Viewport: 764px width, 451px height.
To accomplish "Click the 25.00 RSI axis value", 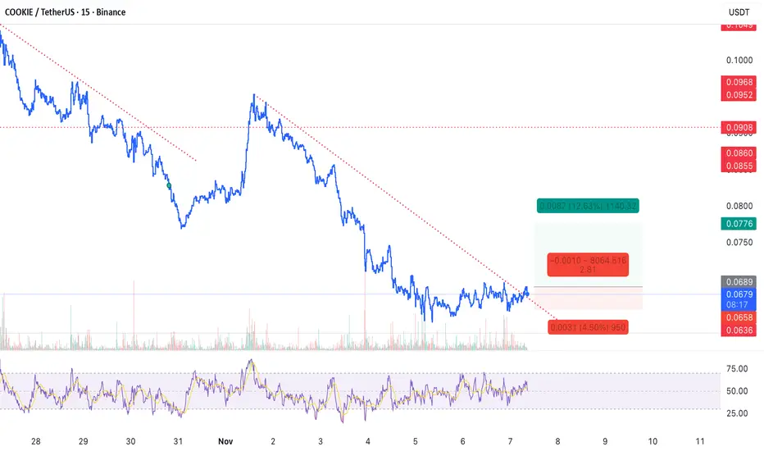I will 737,413.
